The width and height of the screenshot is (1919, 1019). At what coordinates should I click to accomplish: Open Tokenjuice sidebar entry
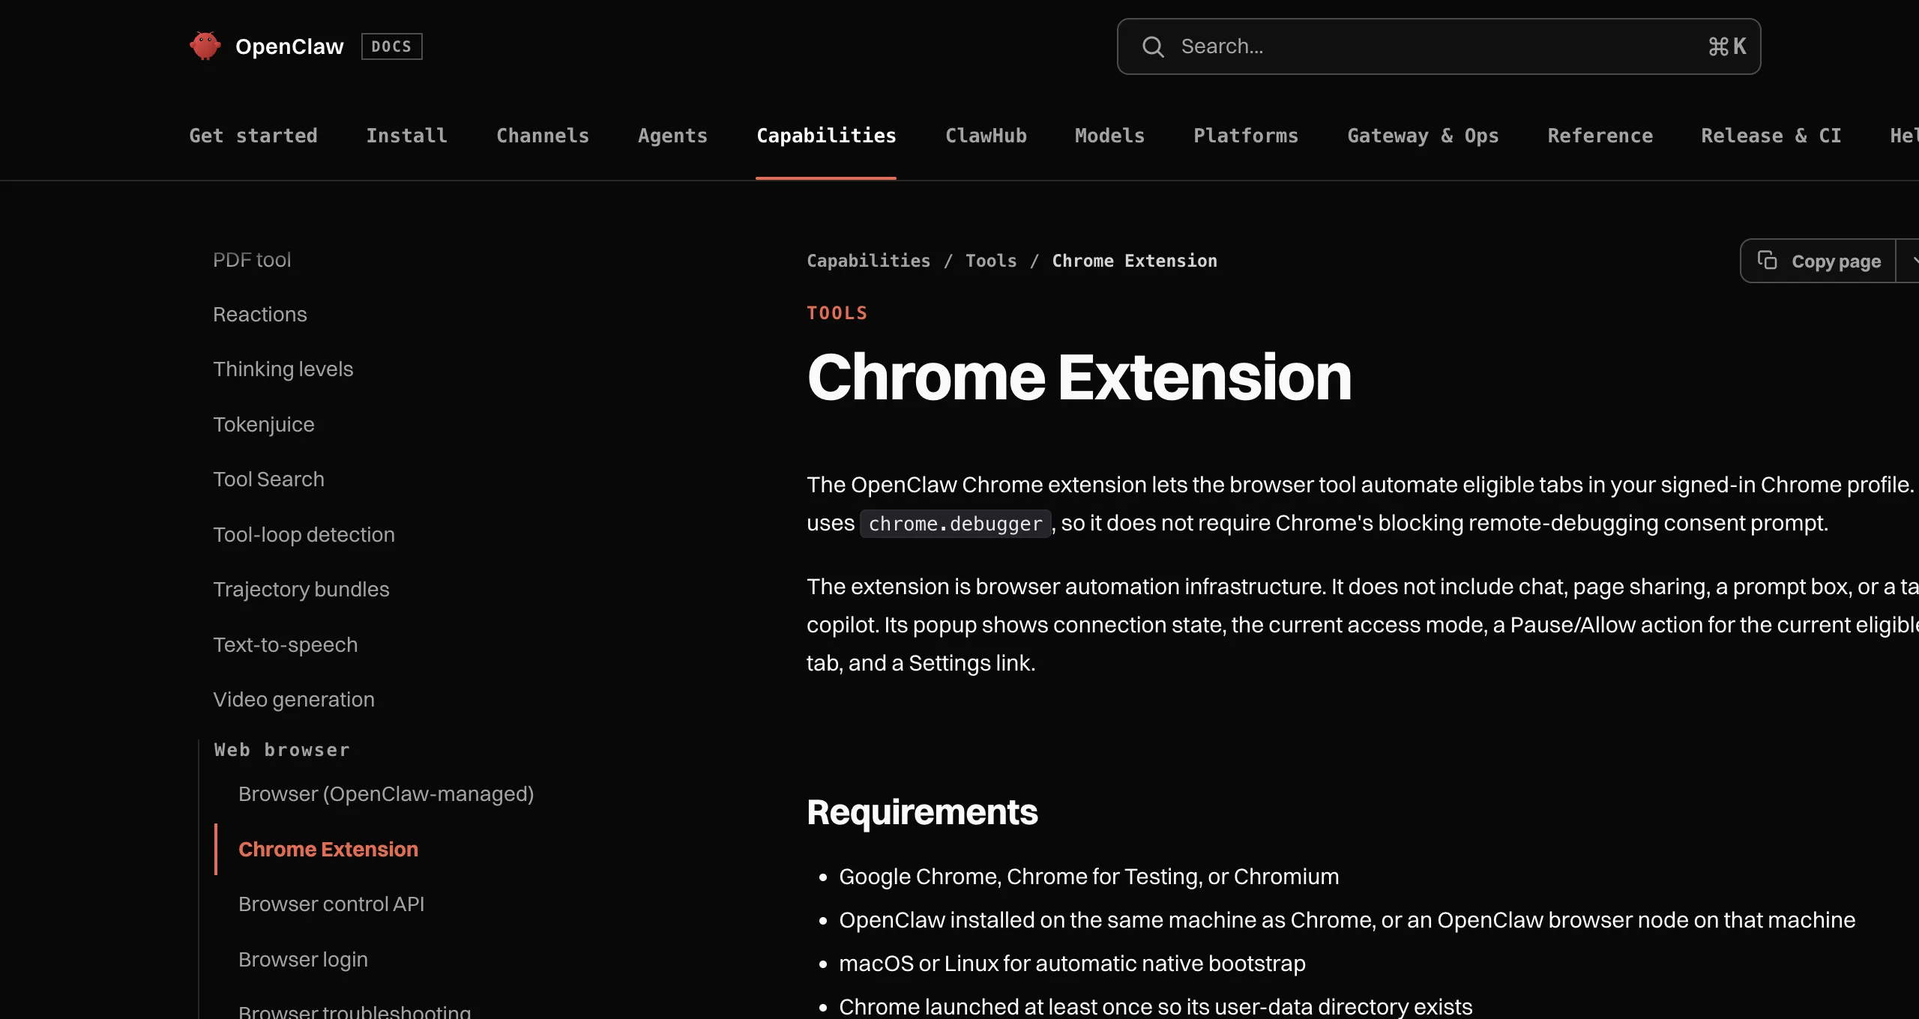pos(264,425)
